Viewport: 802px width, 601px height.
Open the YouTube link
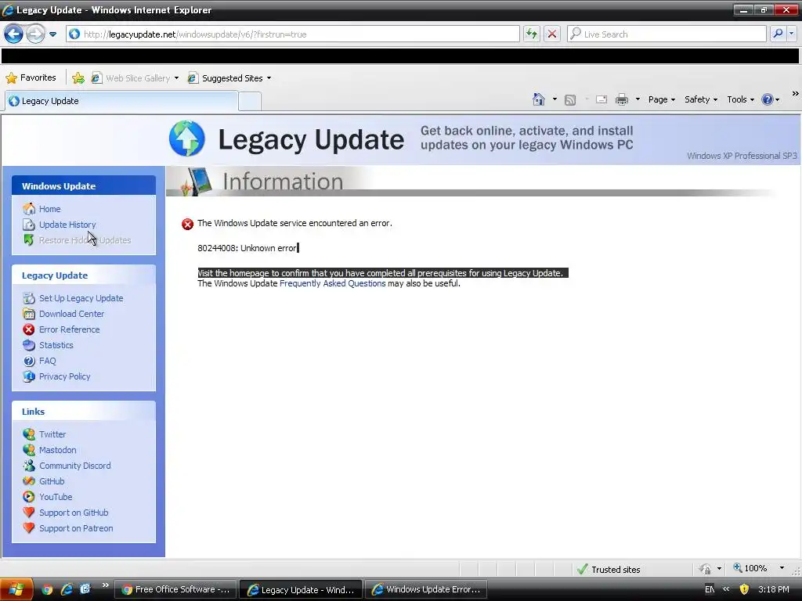tap(56, 497)
